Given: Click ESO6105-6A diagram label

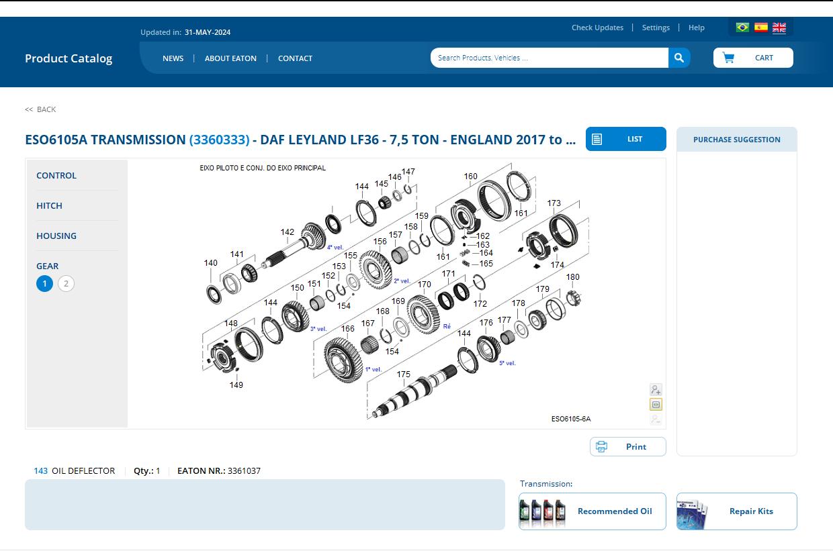Looking at the screenshot, I should (571, 419).
